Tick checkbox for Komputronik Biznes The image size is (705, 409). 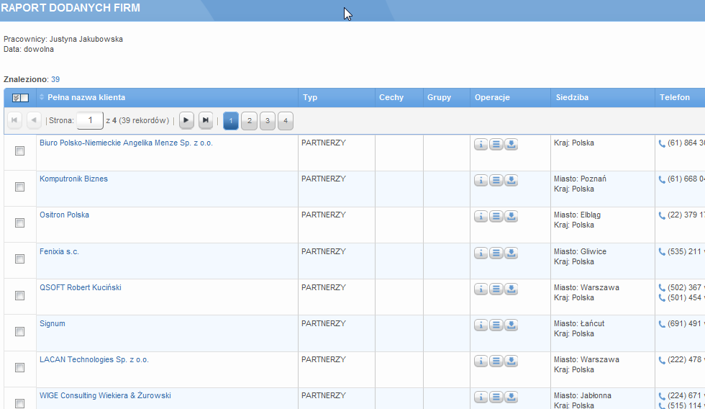tap(20, 187)
